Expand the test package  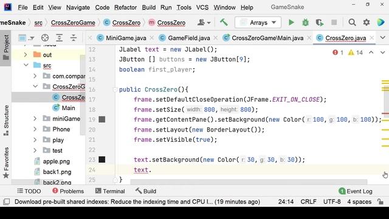35,150
